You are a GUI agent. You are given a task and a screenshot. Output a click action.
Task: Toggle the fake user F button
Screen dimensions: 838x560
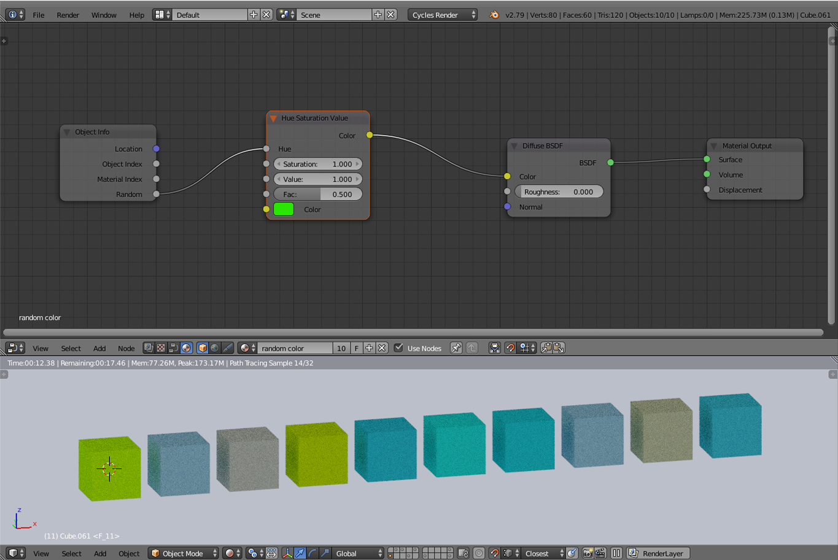tap(356, 348)
